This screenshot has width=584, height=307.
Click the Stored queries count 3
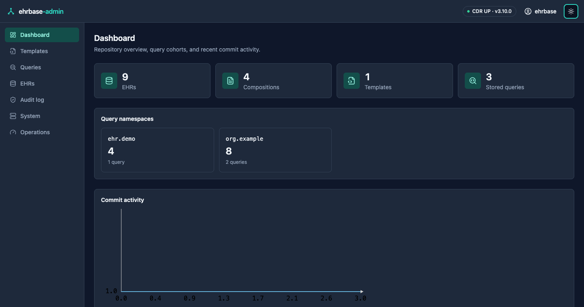[x=489, y=77]
